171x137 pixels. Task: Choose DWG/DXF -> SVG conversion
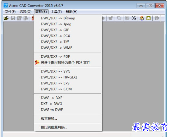(x=68, y=71)
